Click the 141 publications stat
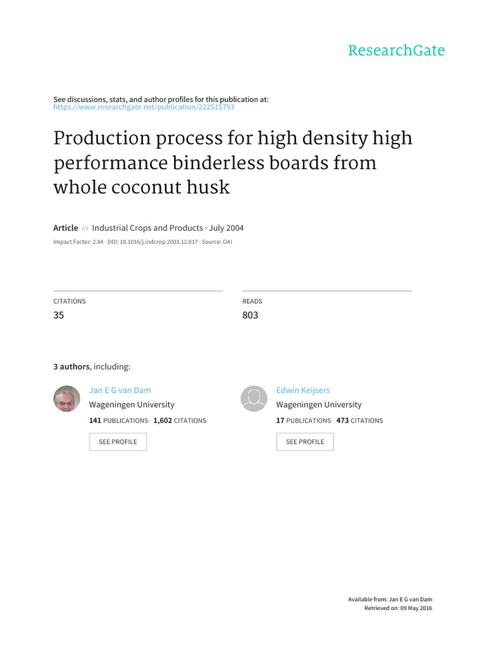 [119, 420]
